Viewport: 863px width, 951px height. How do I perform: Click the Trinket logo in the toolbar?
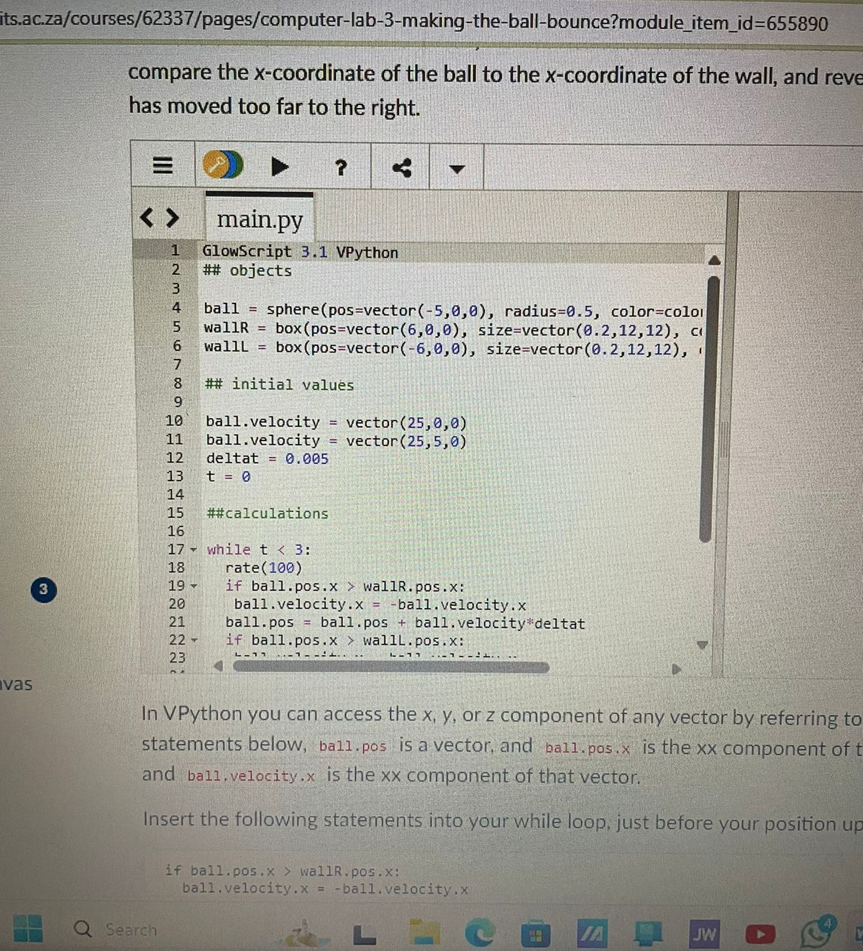pyautogui.click(x=222, y=165)
